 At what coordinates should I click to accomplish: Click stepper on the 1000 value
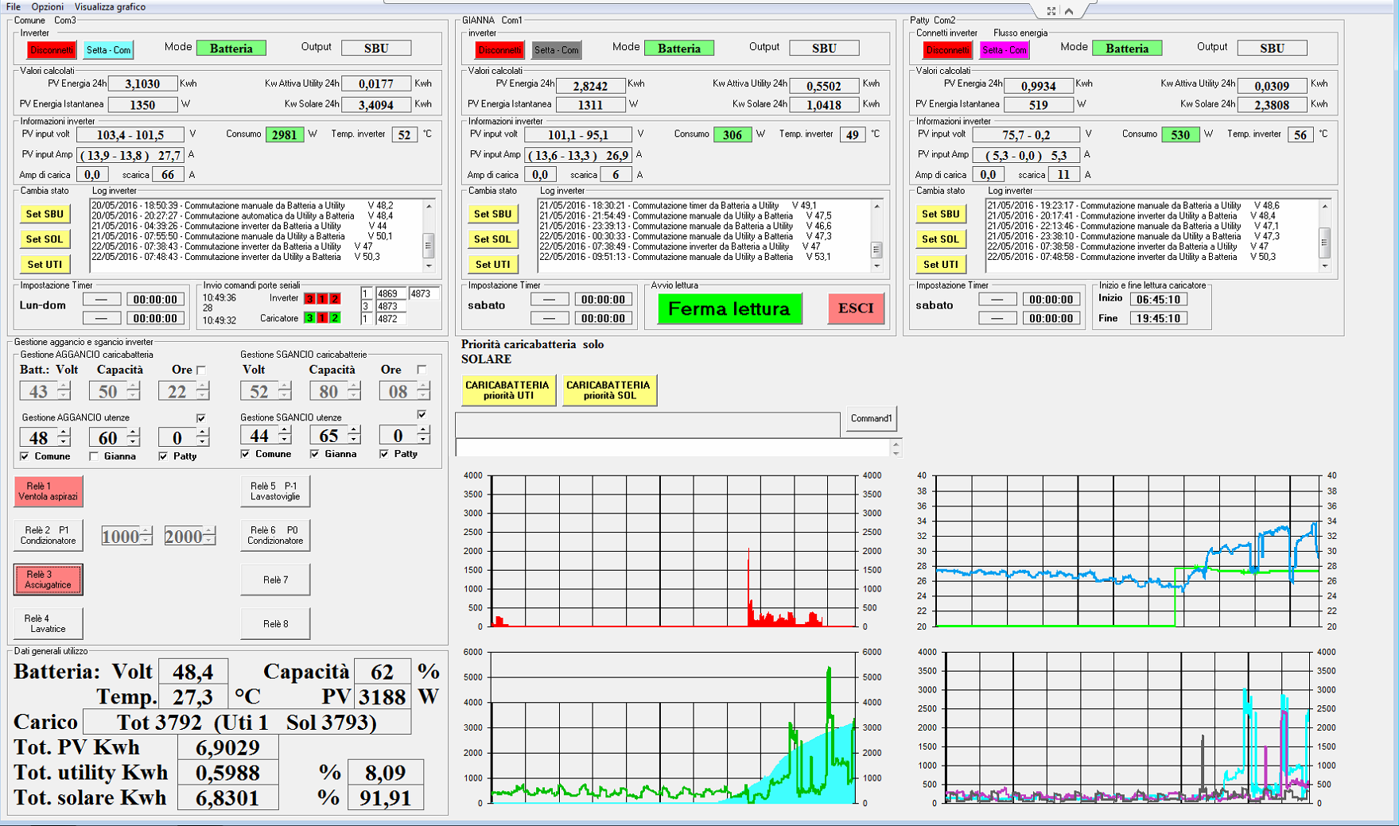click(146, 536)
